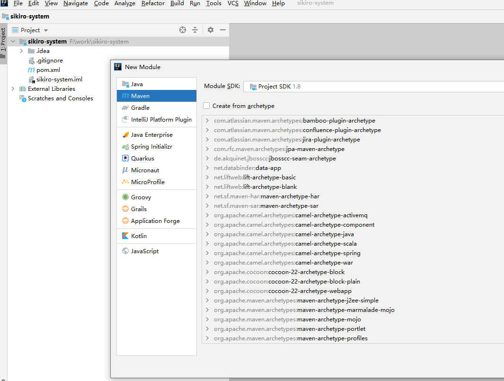
Task: Select camel-archetype-spring archetype
Action: pyautogui.click(x=287, y=253)
